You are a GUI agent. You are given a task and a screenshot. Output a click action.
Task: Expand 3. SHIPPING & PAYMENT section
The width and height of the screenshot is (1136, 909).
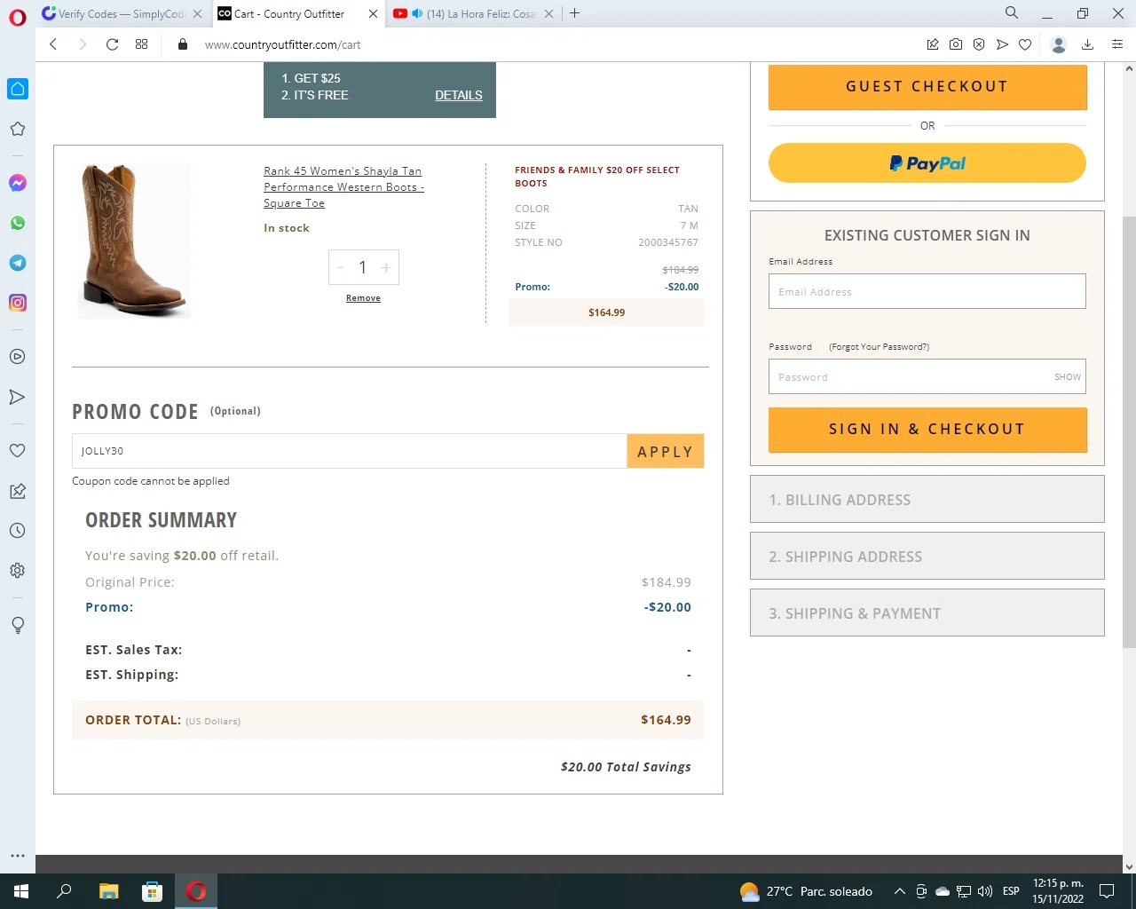click(927, 613)
